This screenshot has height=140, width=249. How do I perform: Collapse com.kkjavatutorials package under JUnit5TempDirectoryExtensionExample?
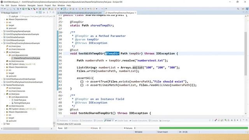click(x=7, y=55)
